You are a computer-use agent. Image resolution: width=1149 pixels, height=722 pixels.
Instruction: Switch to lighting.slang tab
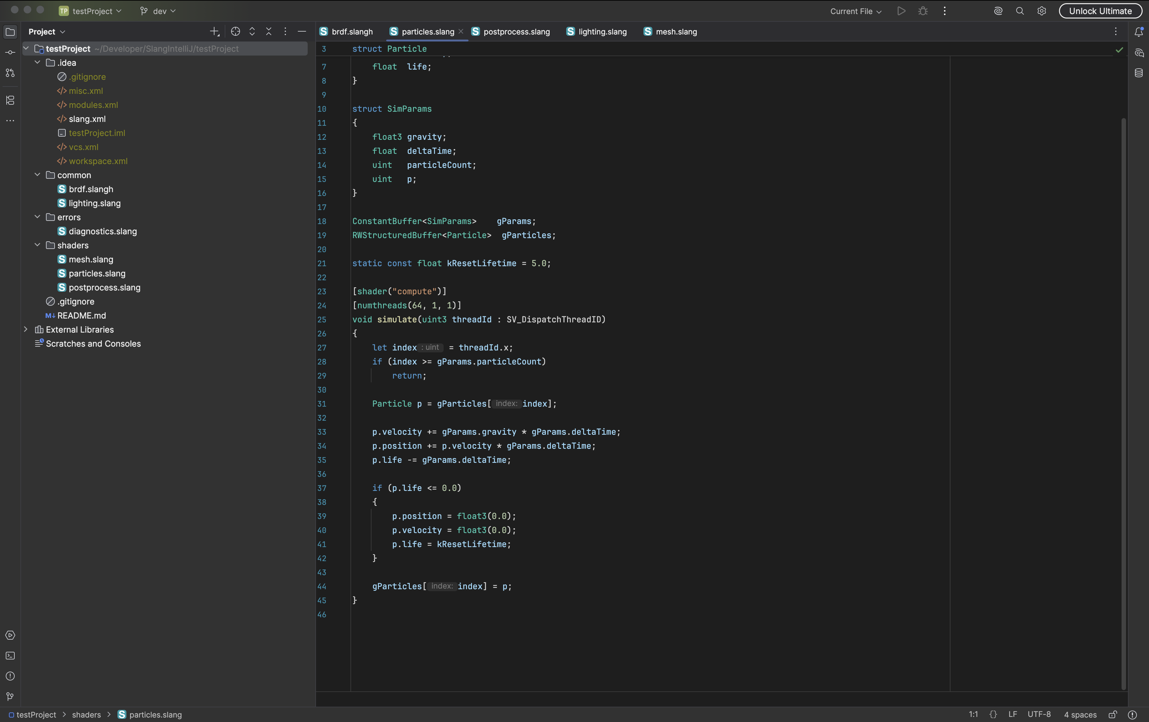597,32
